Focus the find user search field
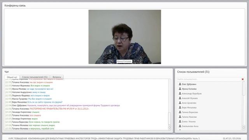 click(209, 79)
